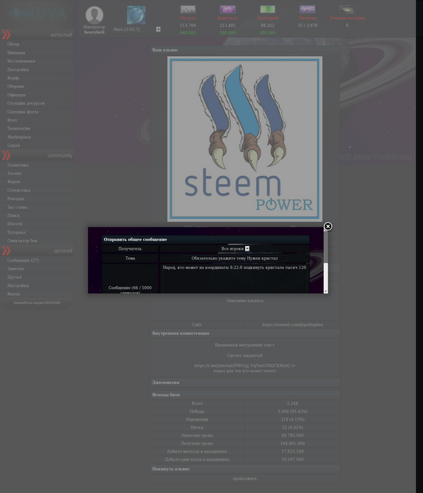
Task: Click the Кристалл resource icon
Action: coord(228,9)
